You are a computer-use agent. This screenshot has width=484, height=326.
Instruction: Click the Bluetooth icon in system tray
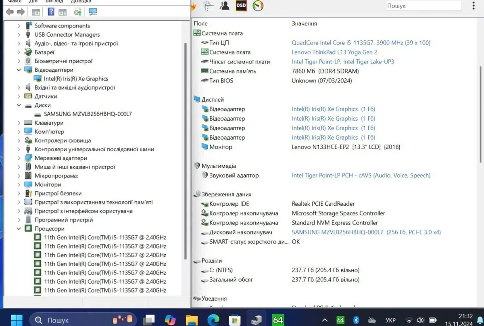coord(356,320)
